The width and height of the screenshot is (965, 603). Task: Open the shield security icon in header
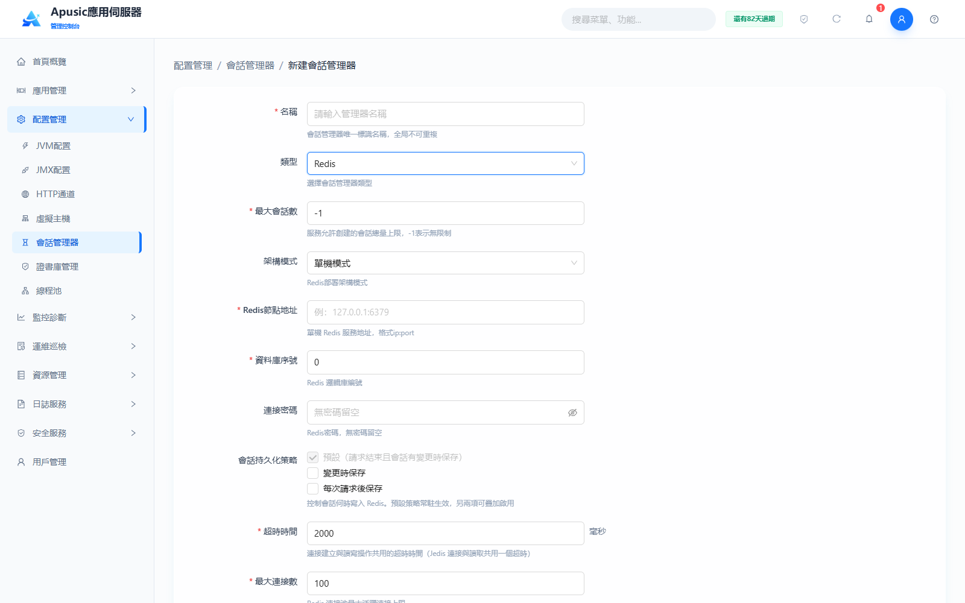click(804, 19)
